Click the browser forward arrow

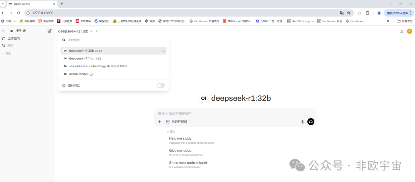coord(11,13)
